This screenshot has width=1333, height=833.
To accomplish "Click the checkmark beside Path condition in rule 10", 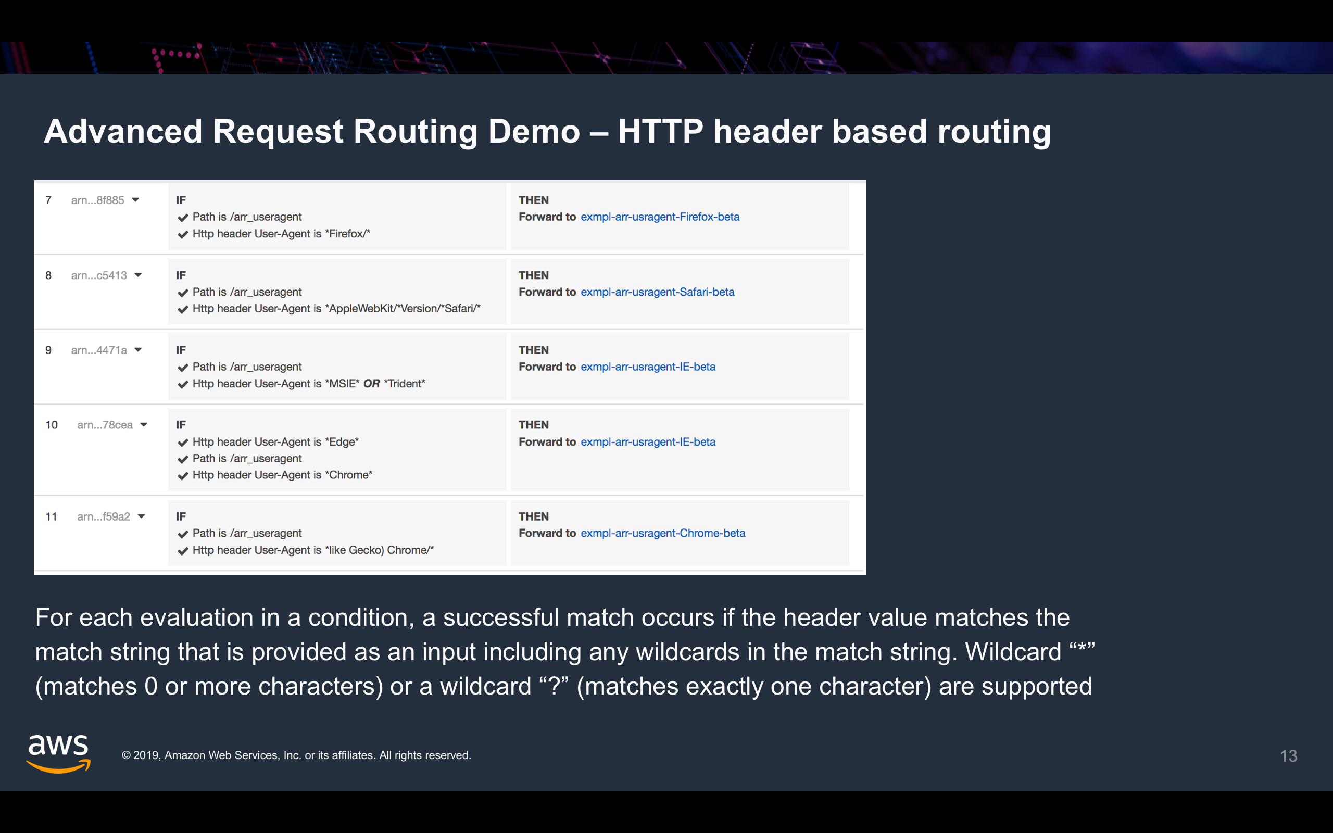I will 183,458.
